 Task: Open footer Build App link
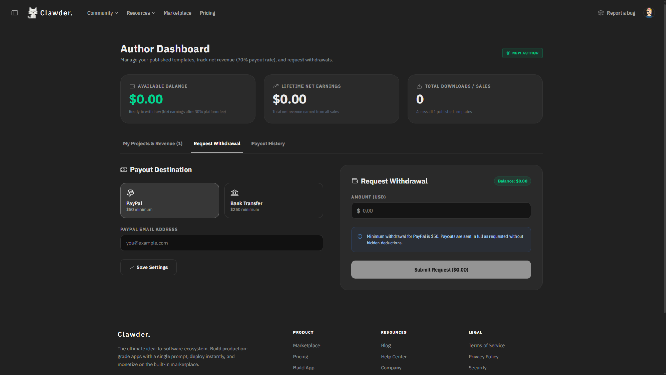304,368
